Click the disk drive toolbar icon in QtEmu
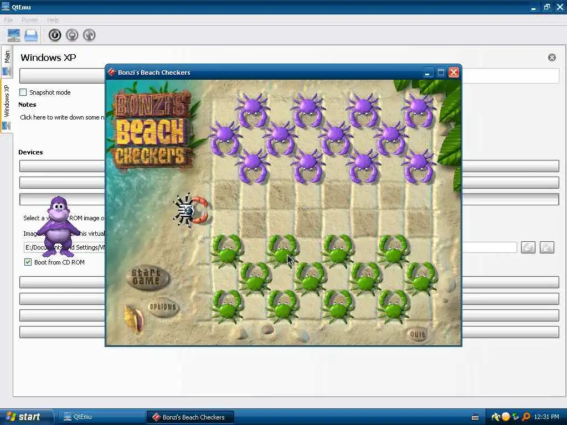This screenshot has width=567, height=425. click(x=31, y=35)
